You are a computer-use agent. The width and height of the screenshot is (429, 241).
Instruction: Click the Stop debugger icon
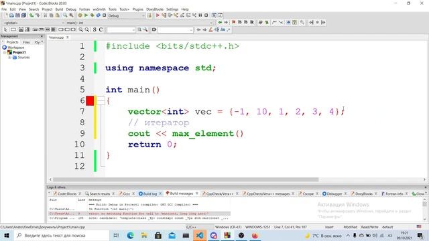206,15
